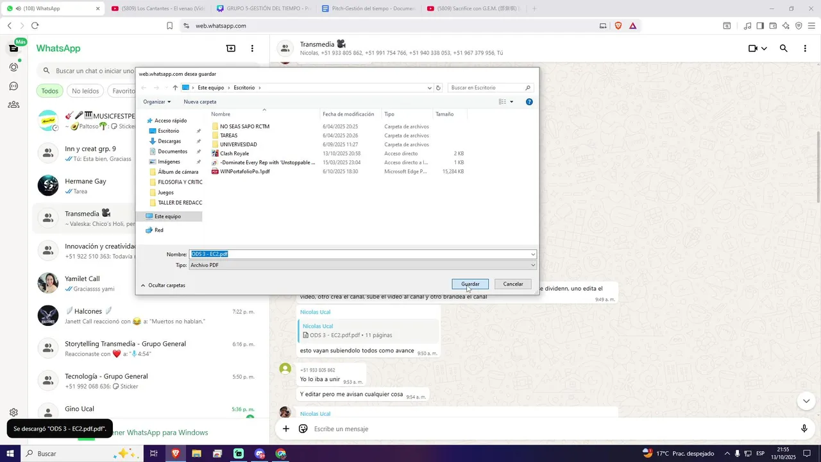Click the Escribe un mensaje field
821x462 pixels.
tap(552, 429)
